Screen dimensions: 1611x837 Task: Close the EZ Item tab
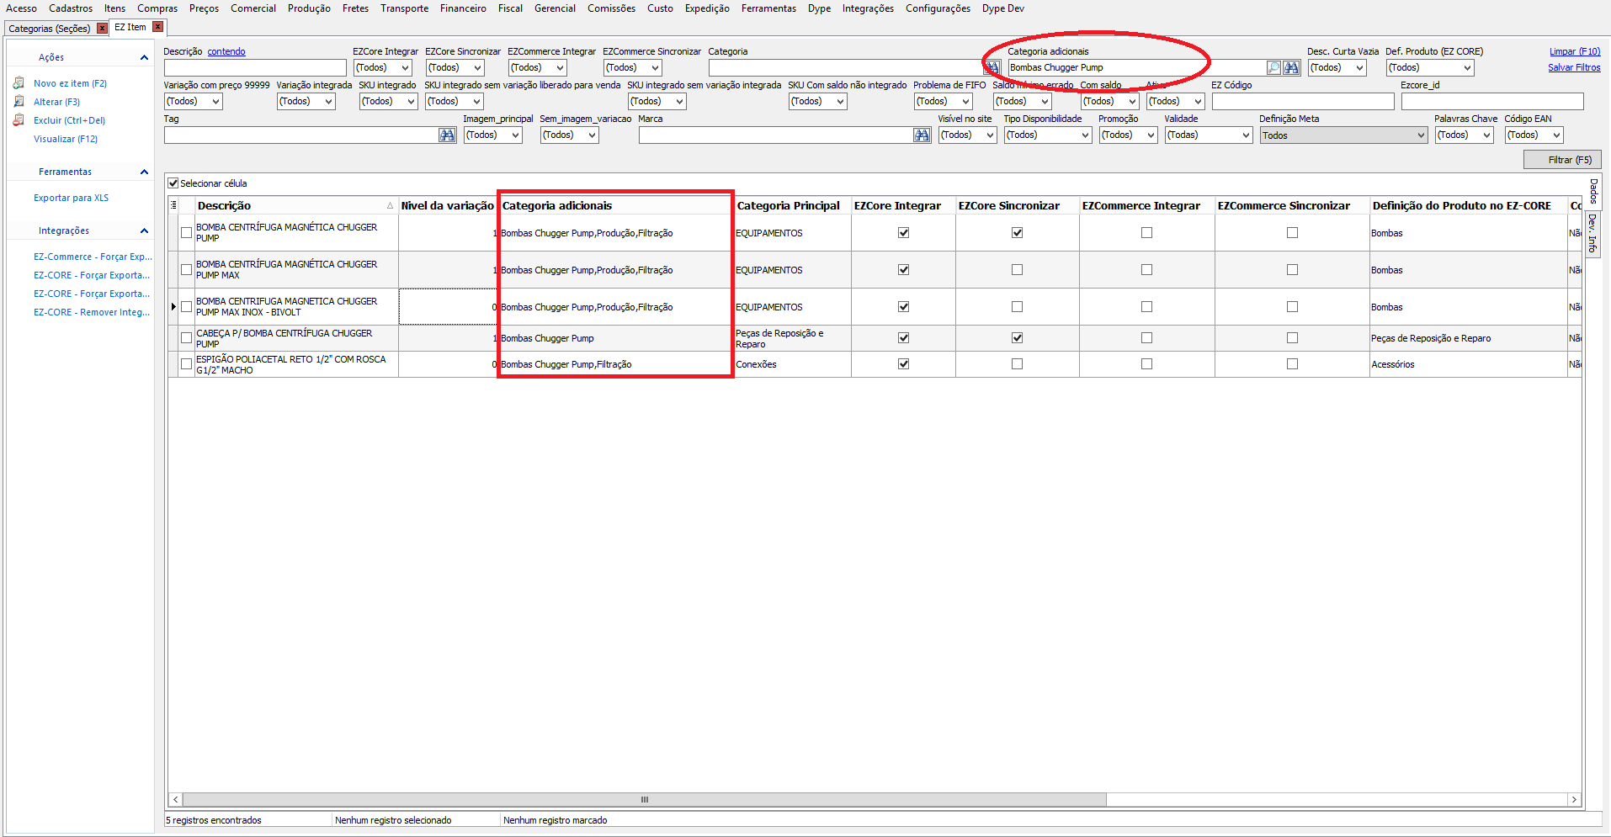pos(157,27)
